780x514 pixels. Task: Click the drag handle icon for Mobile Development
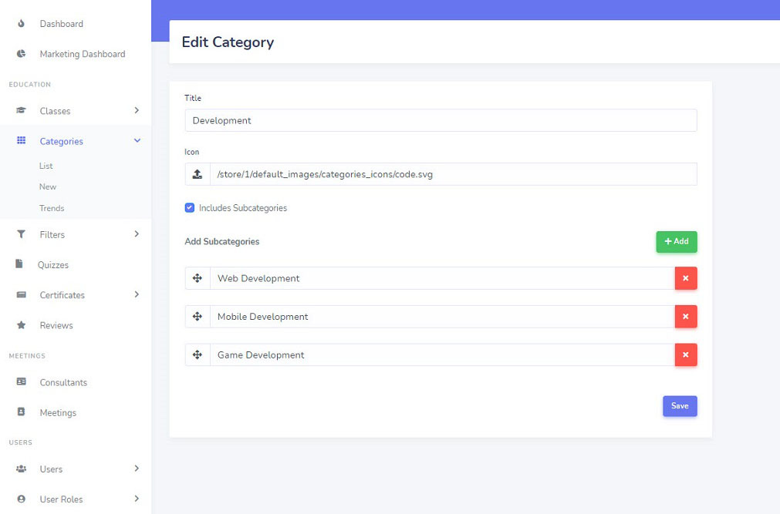(198, 317)
